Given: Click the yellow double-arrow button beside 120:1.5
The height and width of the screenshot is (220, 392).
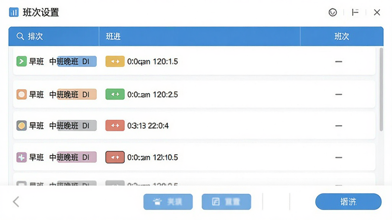Looking at the screenshot, I should (x=115, y=61).
